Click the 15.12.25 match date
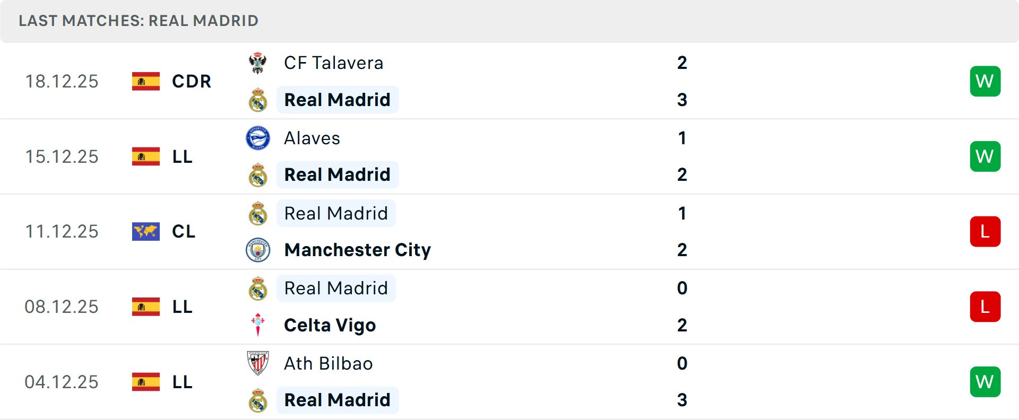The image size is (1019, 420). [x=62, y=156]
